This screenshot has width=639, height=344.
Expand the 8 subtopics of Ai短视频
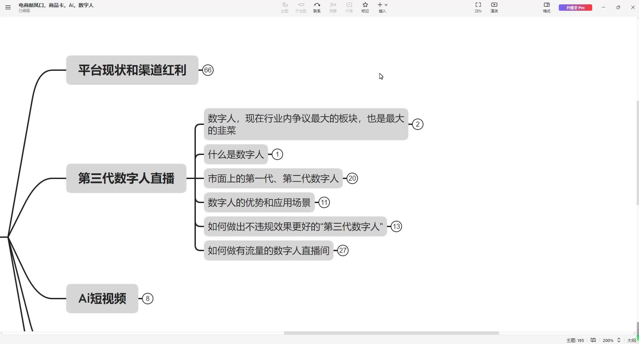[148, 299]
